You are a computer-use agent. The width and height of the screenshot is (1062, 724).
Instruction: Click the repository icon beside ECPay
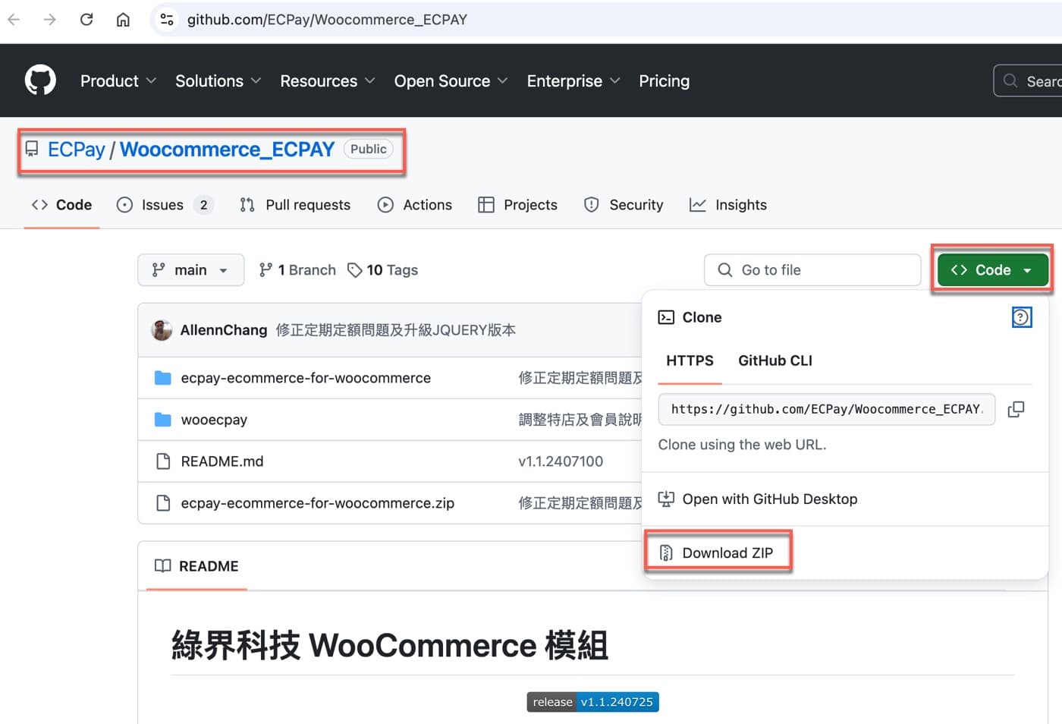click(32, 149)
